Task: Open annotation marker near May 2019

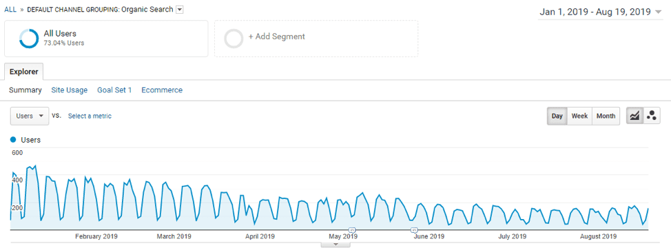Action: [x=351, y=230]
